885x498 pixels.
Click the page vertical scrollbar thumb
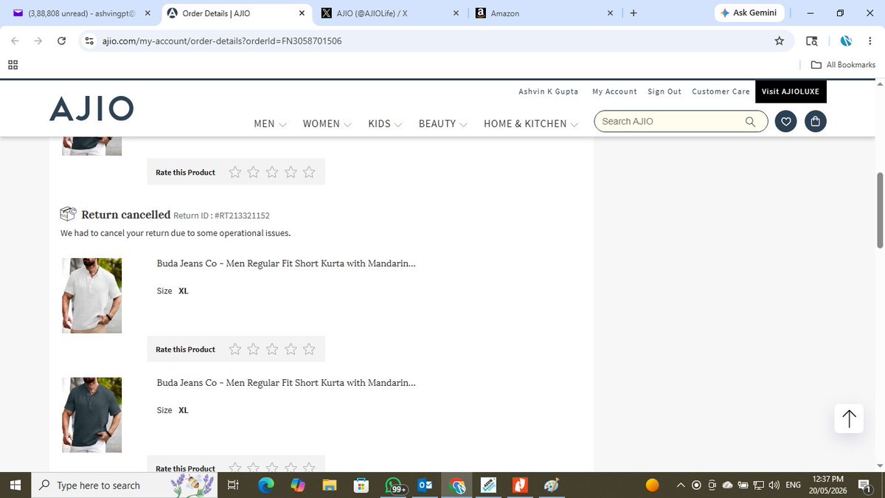click(x=879, y=210)
